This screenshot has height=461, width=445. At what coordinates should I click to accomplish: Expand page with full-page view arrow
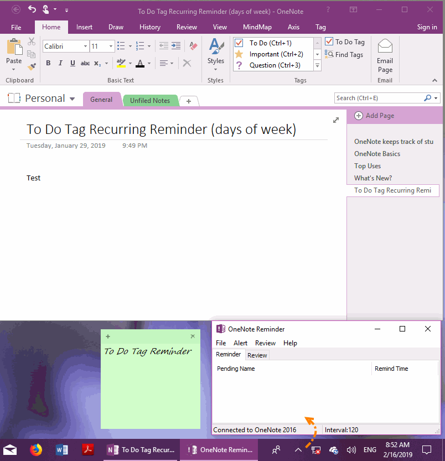click(336, 120)
